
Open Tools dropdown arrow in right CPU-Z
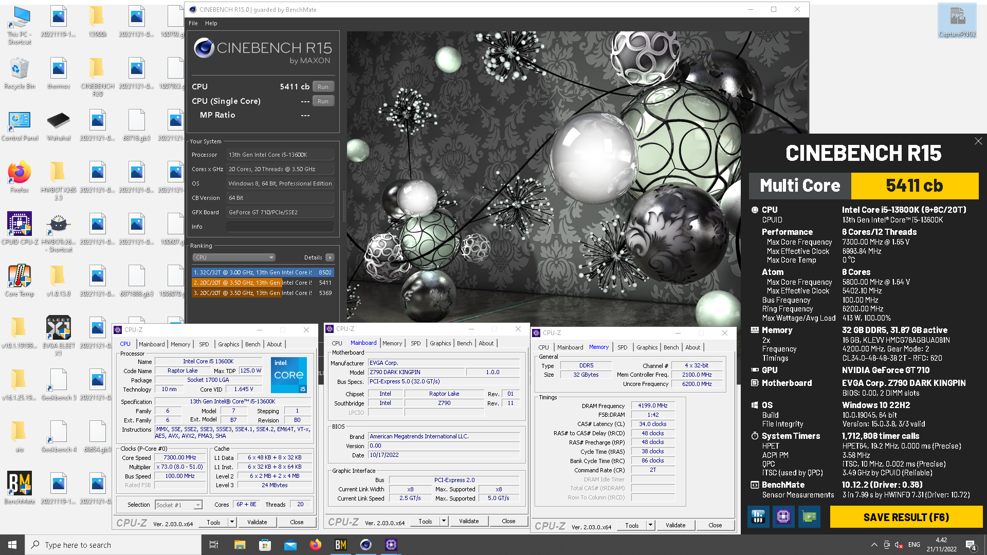click(x=650, y=525)
